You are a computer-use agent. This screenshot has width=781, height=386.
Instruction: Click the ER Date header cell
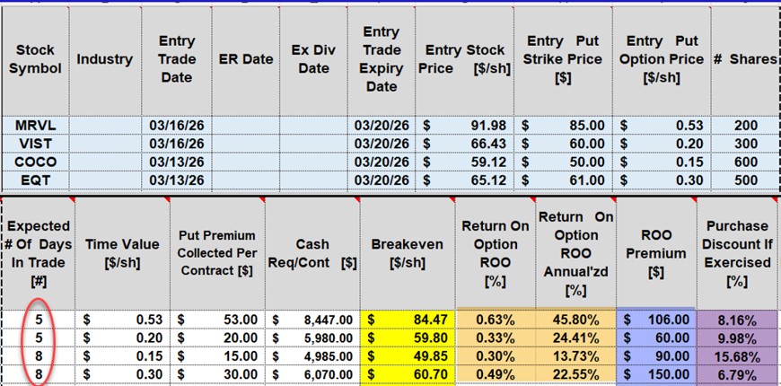pyautogui.click(x=246, y=59)
